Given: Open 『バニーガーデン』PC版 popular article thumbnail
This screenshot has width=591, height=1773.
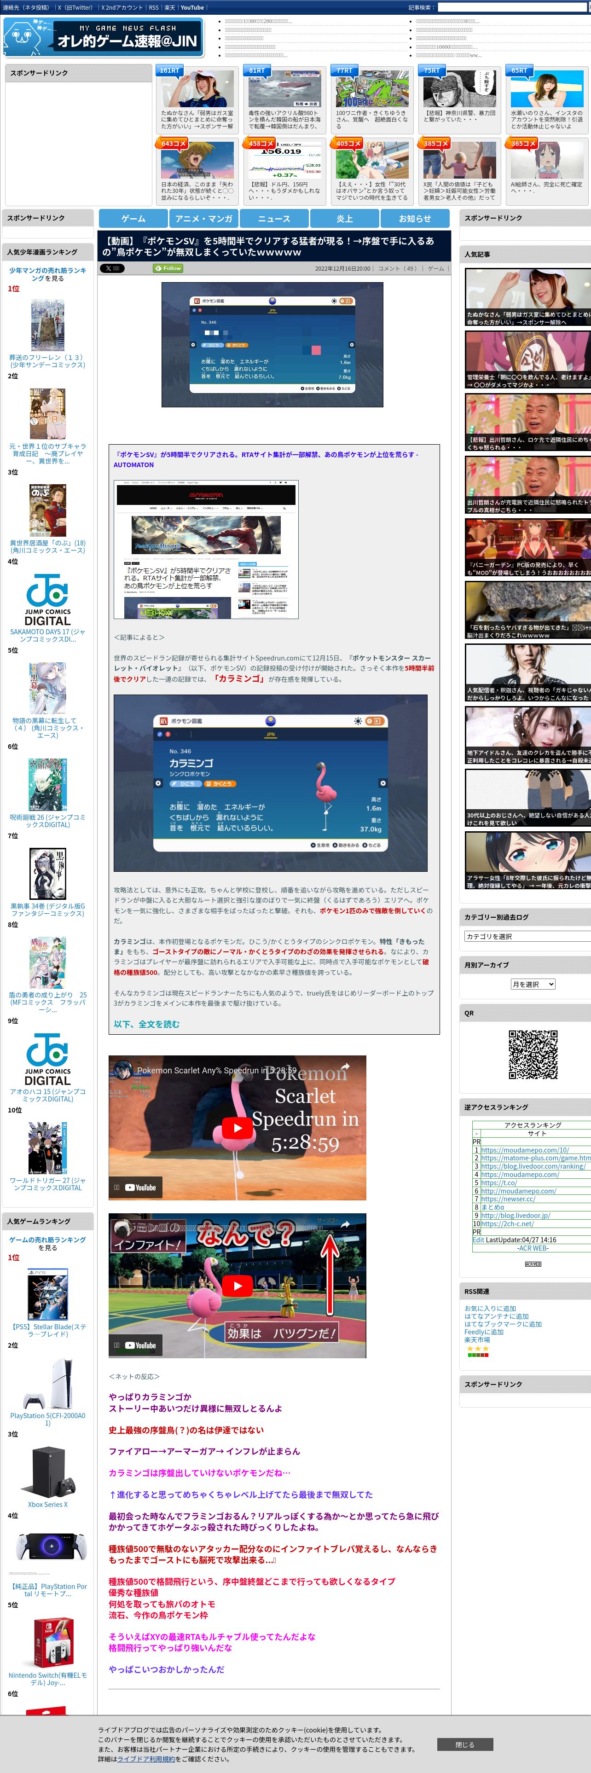Looking at the screenshot, I should tap(527, 548).
